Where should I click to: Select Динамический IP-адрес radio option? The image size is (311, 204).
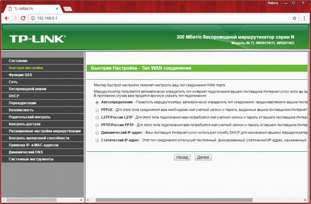[x=97, y=133]
